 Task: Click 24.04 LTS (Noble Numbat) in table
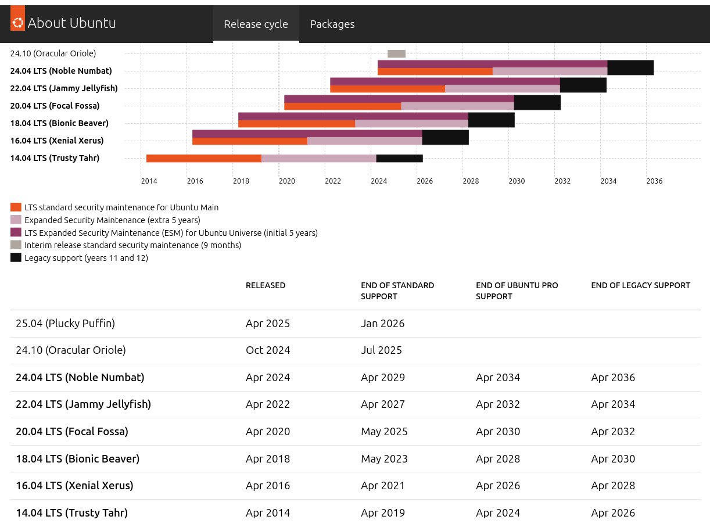[x=80, y=377]
